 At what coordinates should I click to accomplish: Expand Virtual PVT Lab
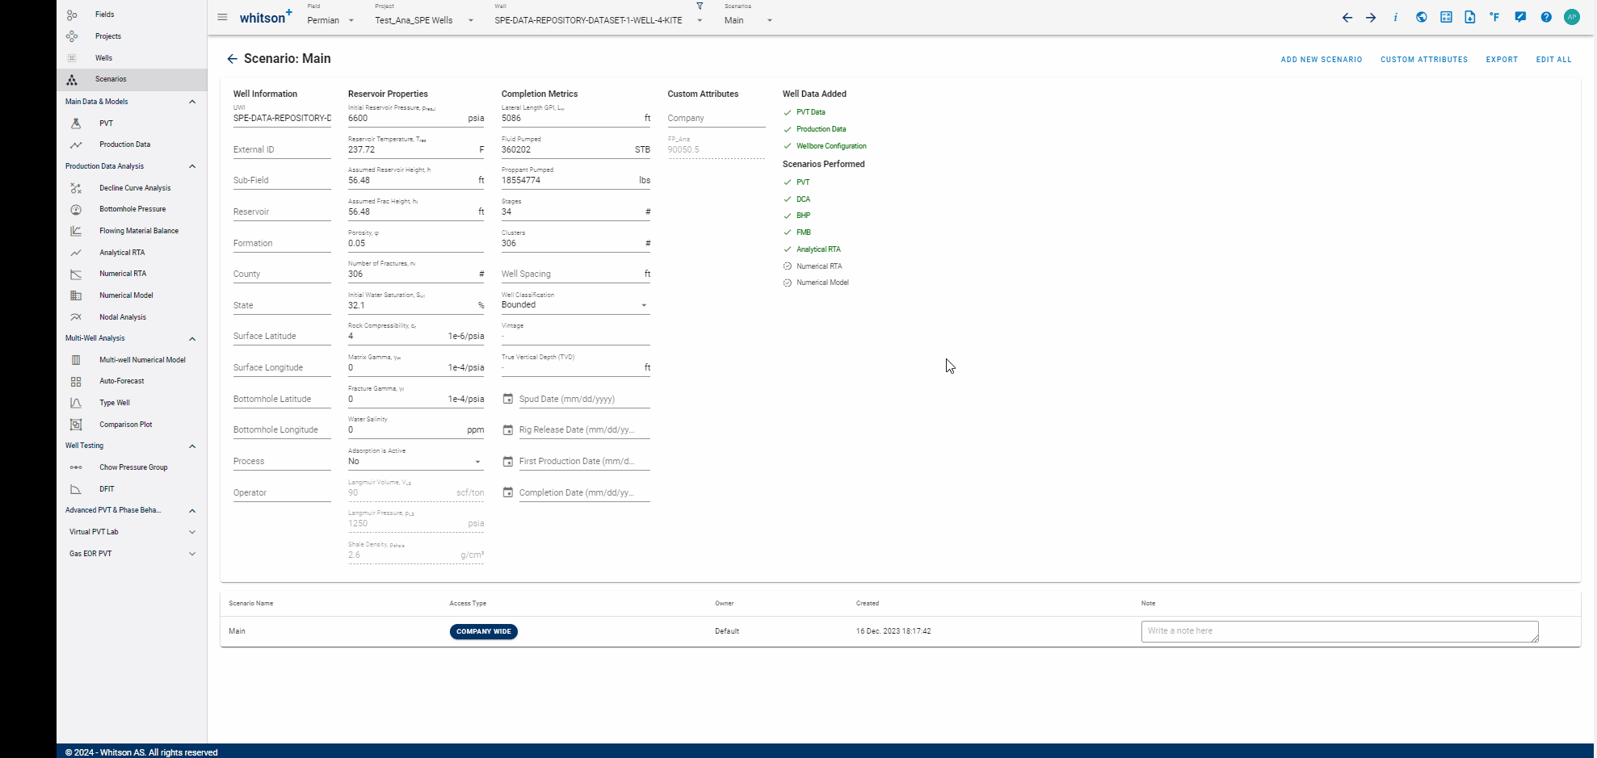(192, 532)
